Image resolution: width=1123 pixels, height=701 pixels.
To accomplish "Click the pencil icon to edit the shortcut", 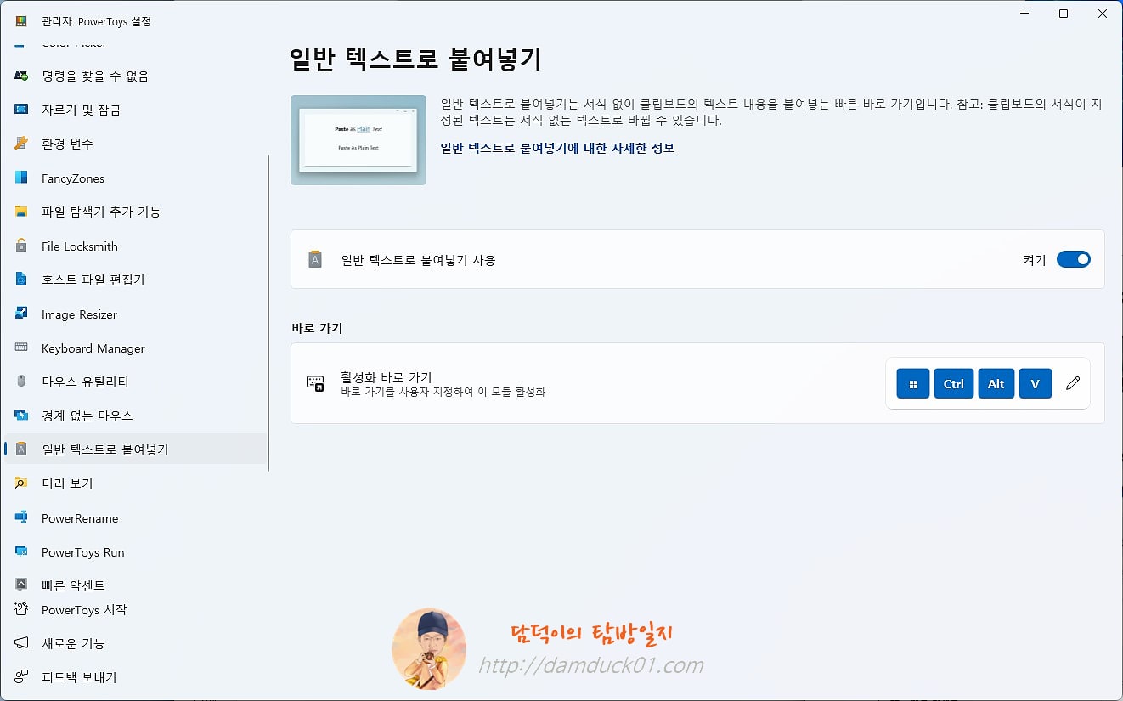I will [x=1072, y=383].
